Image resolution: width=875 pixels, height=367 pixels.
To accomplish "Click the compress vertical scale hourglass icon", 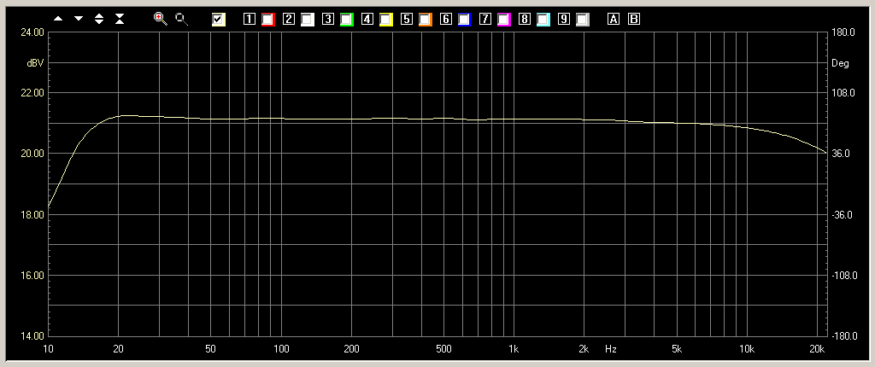I will click(x=120, y=19).
